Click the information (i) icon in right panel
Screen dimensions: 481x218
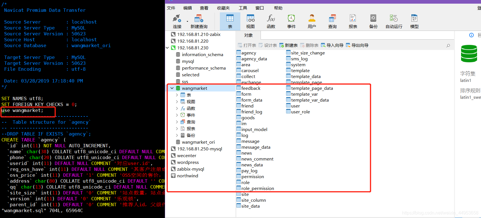pyautogui.click(x=471, y=35)
